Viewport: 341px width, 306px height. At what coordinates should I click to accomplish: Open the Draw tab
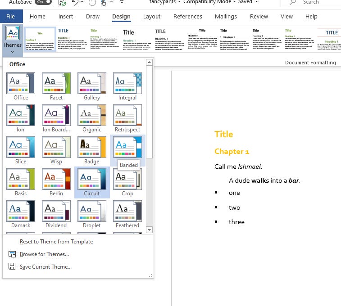pyautogui.click(x=93, y=17)
